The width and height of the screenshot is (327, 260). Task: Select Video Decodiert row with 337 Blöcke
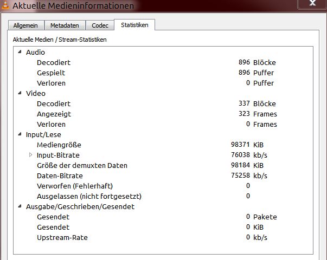tap(163, 104)
